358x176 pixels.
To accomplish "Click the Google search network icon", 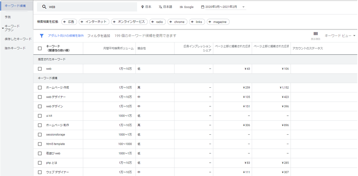I will click(181, 7).
